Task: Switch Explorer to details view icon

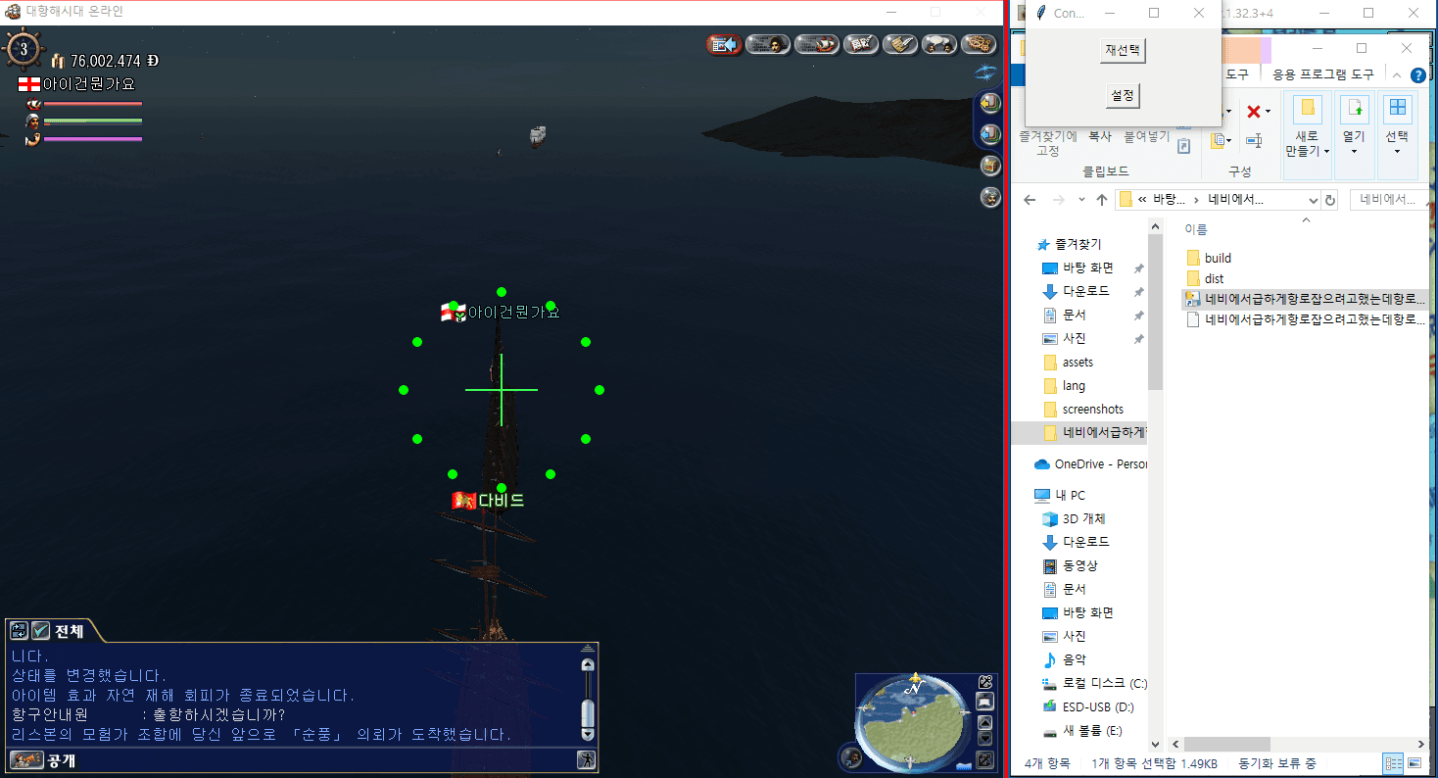Action: (x=1392, y=762)
